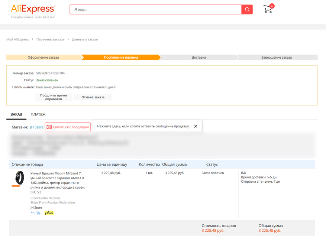Click the IML shipping method text
Viewport: 326px width, 238px height.
click(244, 173)
